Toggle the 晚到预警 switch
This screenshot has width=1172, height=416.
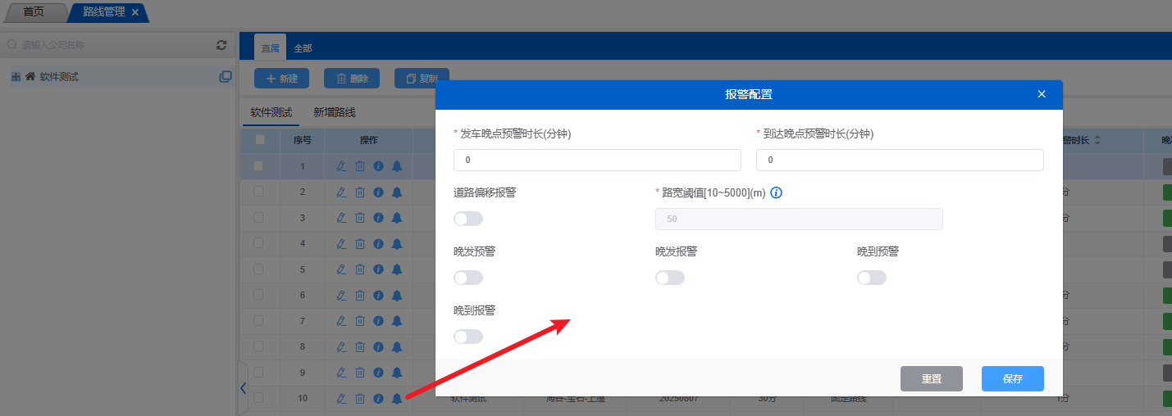point(871,278)
